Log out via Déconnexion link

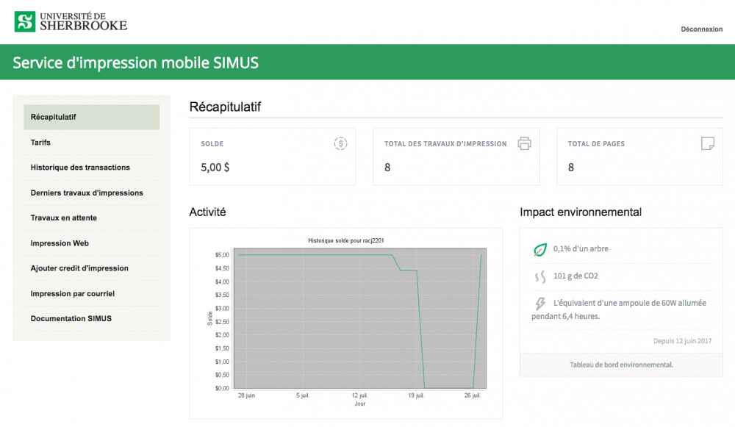[701, 29]
